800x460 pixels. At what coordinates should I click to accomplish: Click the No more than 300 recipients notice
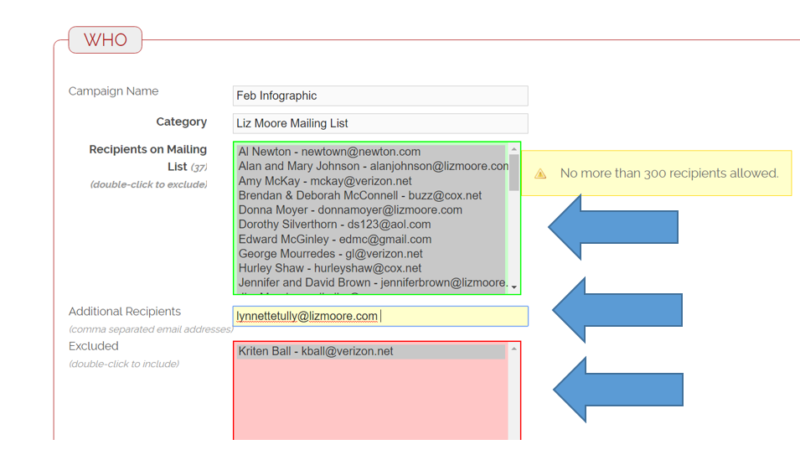point(668,173)
